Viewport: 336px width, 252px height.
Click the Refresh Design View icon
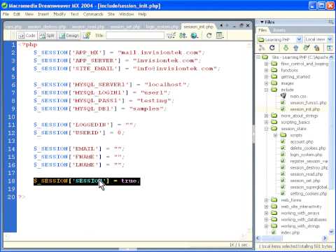[x=209, y=36]
